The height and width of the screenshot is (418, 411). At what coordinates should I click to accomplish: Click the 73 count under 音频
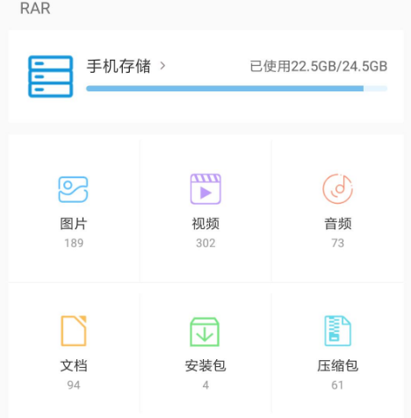[x=337, y=243]
